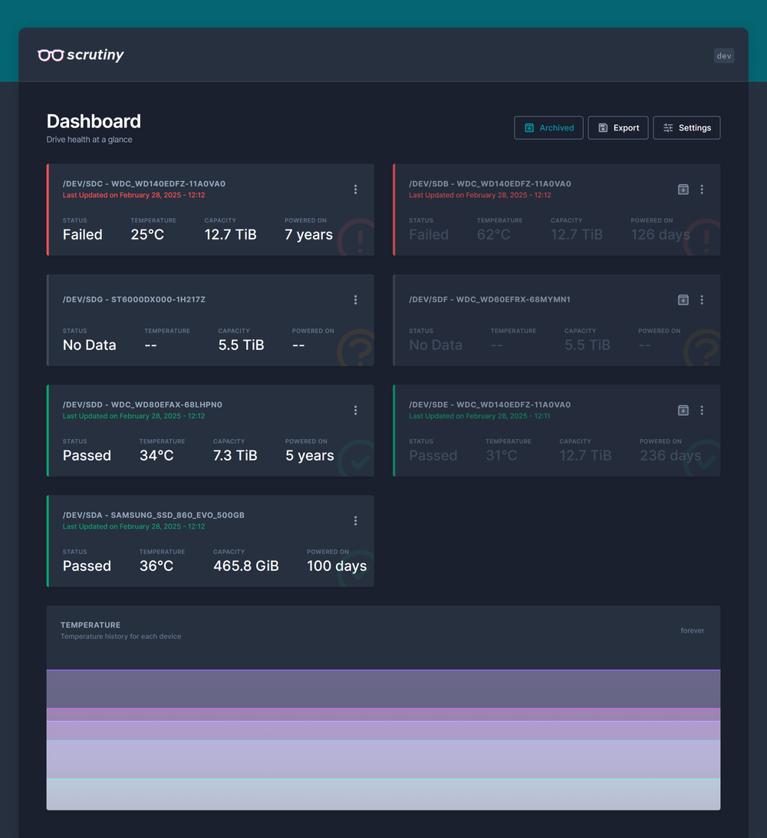Open the three-dot menu for /dev/sdg
Screen dimensions: 767x838
[355, 300]
